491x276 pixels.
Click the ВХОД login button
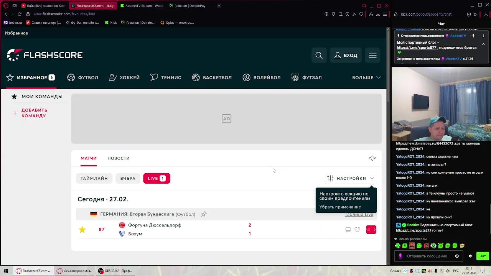point(346,55)
